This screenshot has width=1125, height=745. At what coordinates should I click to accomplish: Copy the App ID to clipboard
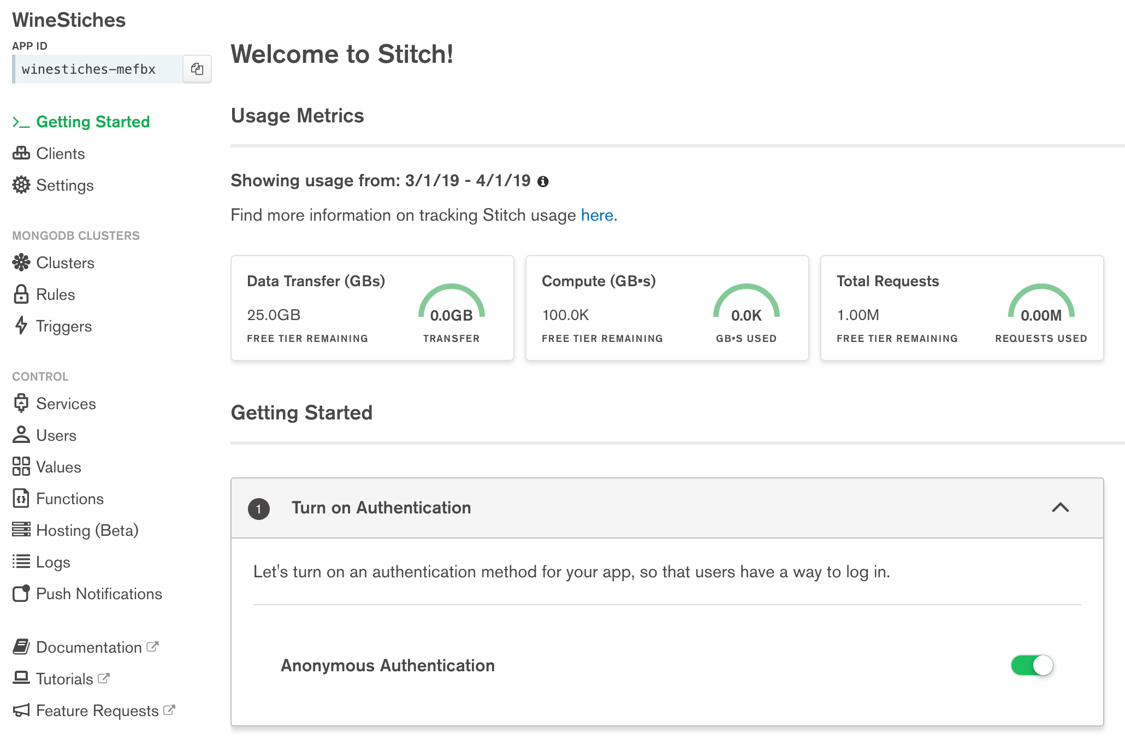pyautogui.click(x=197, y=69)
